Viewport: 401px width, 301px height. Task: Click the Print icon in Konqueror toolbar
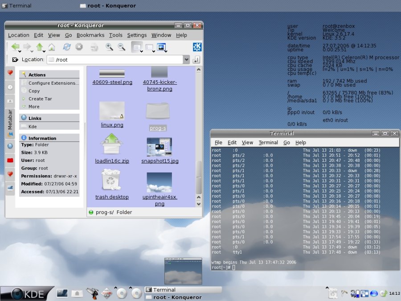[94, 47]
